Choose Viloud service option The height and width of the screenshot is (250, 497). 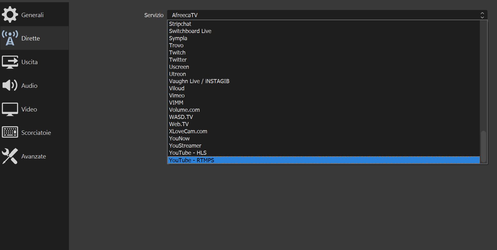[x=324, y=88]
